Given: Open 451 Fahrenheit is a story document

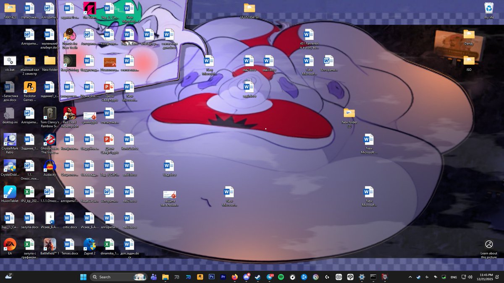Looking at the screenshot, I should tap(309, 39).
